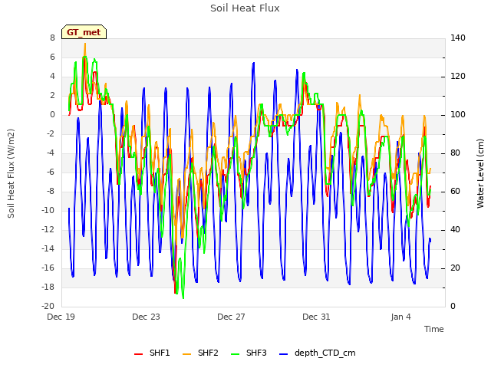The image size is (491, 368).
Task: Click the blue depth_CTD_cm legend color marker
Action: click(x=283, y=354)
